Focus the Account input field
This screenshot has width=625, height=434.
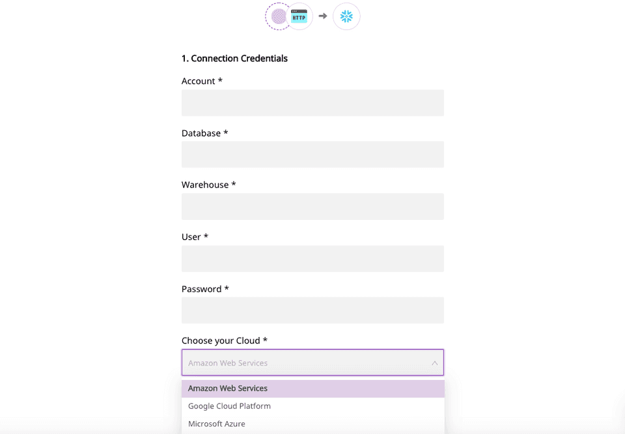coord(312,103)
